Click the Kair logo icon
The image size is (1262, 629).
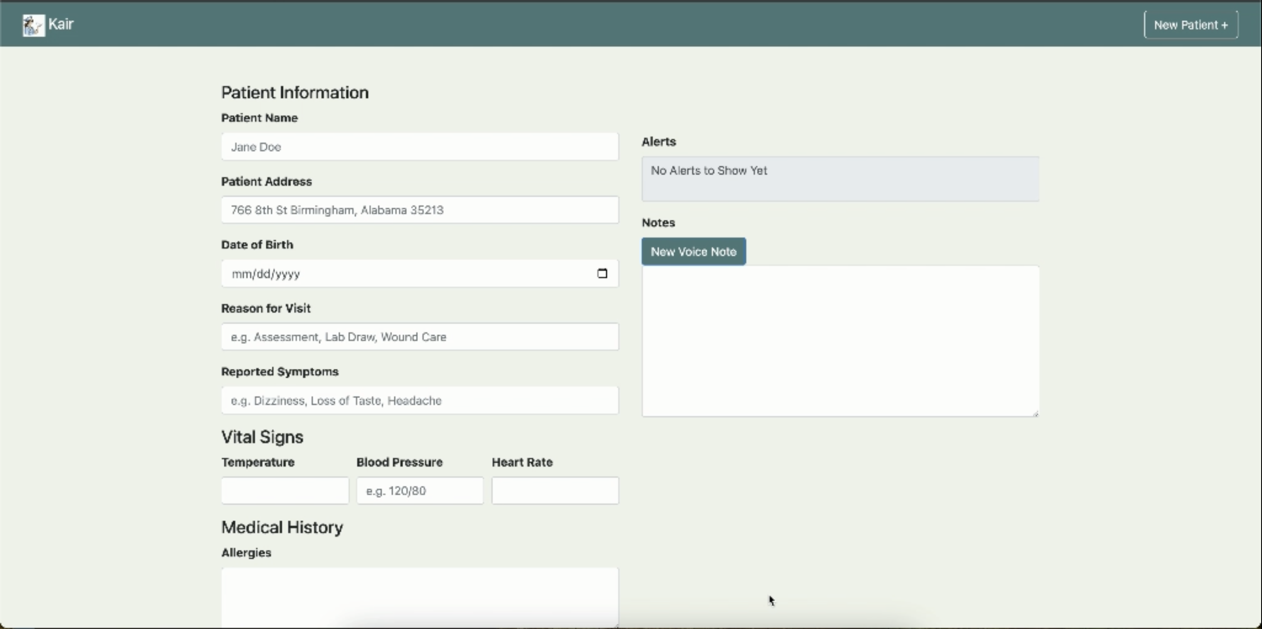pos(33,25)
